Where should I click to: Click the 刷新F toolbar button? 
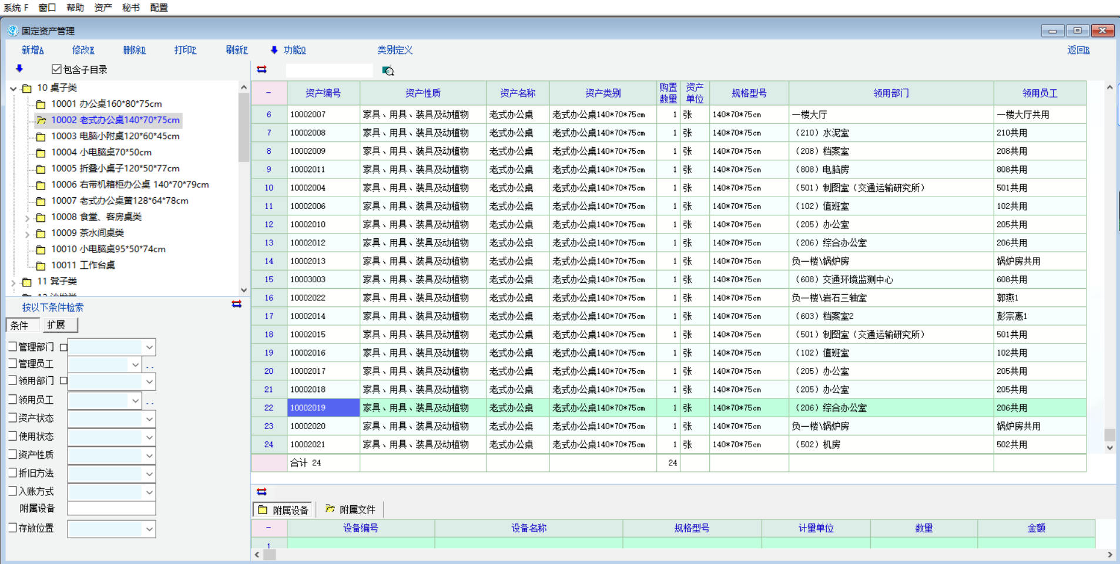click(x=236, y=50)
